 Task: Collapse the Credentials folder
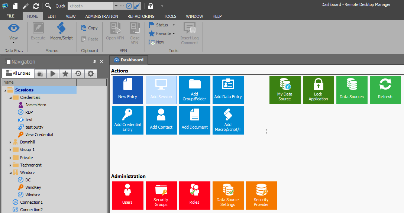point(10,98)
